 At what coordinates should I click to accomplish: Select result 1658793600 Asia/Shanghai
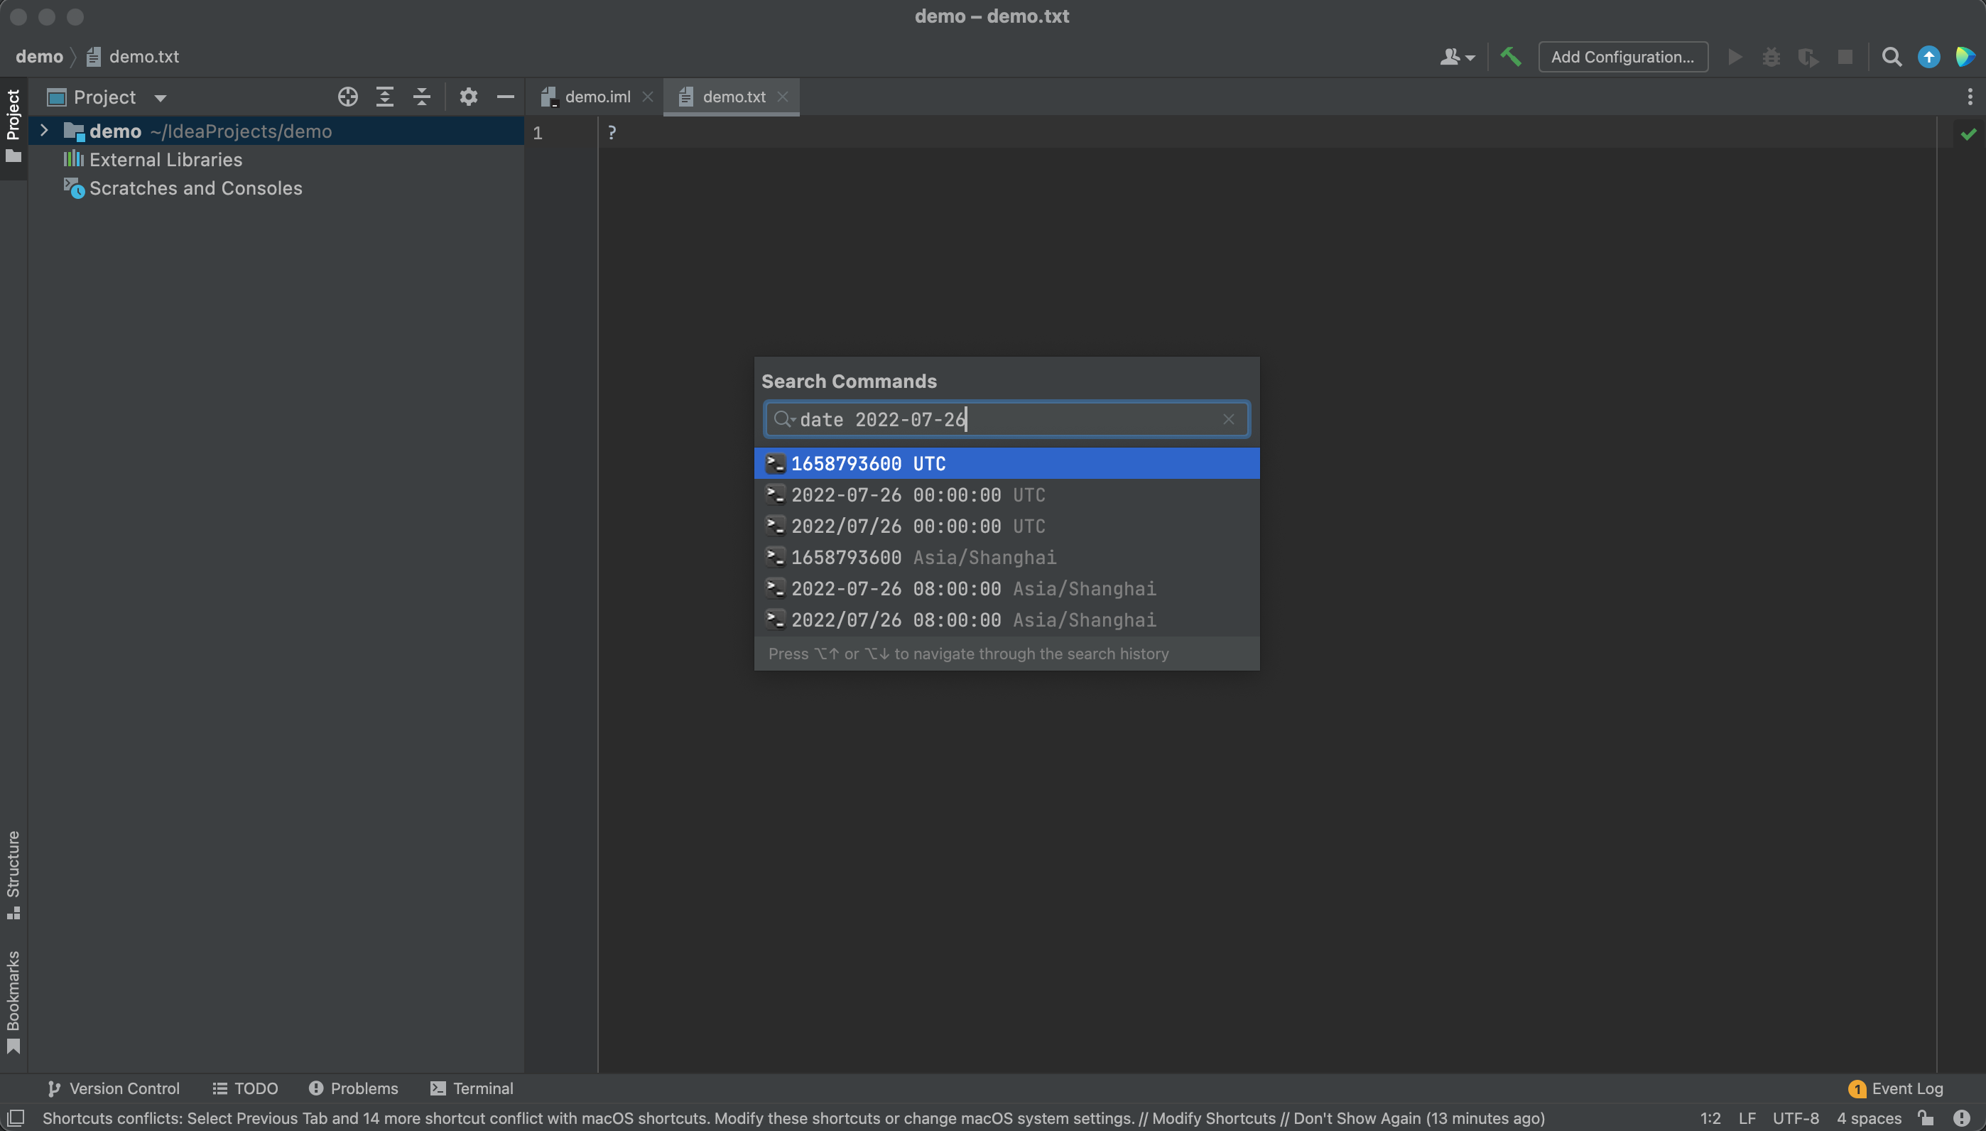[x=1007, y=557]
